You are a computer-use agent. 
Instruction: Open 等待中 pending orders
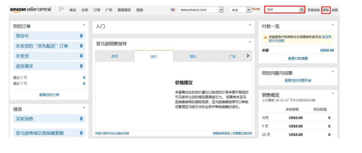[x=49, y=36]
